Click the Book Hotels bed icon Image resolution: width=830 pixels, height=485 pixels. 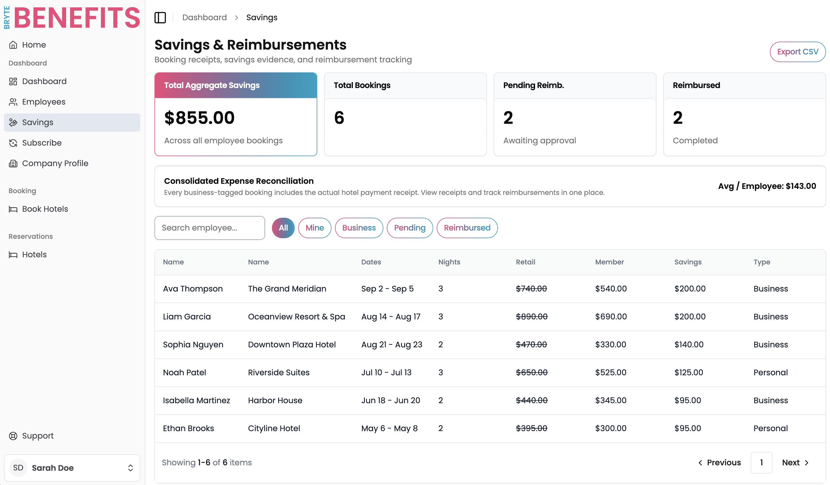13,209
